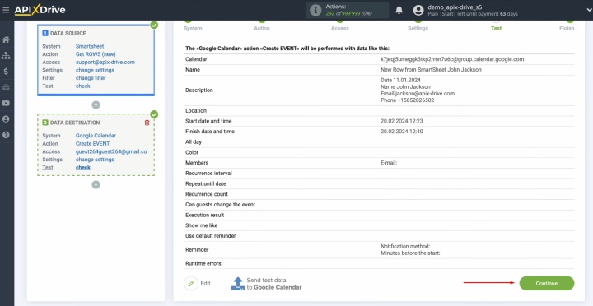Add a block below Data Destination
The height and width of the screenshot is (306, 593).
(x=96, y=185)
